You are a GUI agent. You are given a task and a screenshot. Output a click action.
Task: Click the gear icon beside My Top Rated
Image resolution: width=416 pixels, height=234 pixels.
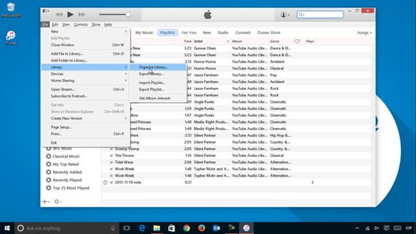point(49,164)
